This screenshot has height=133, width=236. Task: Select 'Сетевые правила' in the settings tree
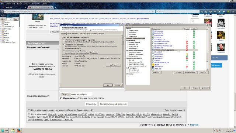click(134, 42)
